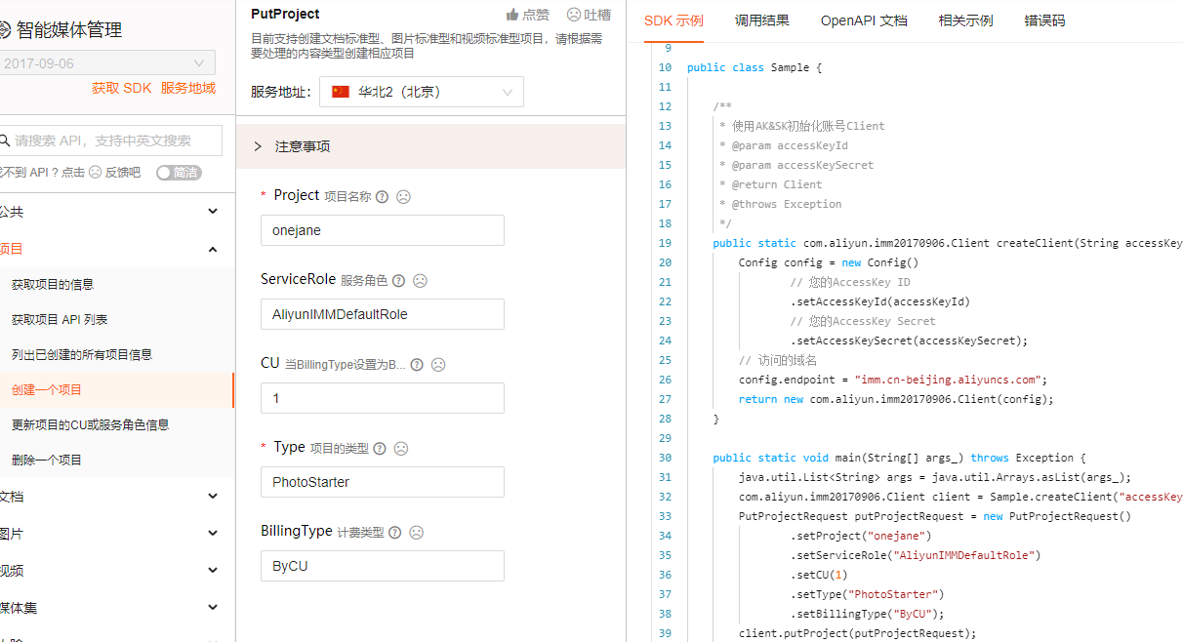Viewport: 1183px width, 642px height.
Task: Click feedback face beside Project 项目名称
Action: 403,196
